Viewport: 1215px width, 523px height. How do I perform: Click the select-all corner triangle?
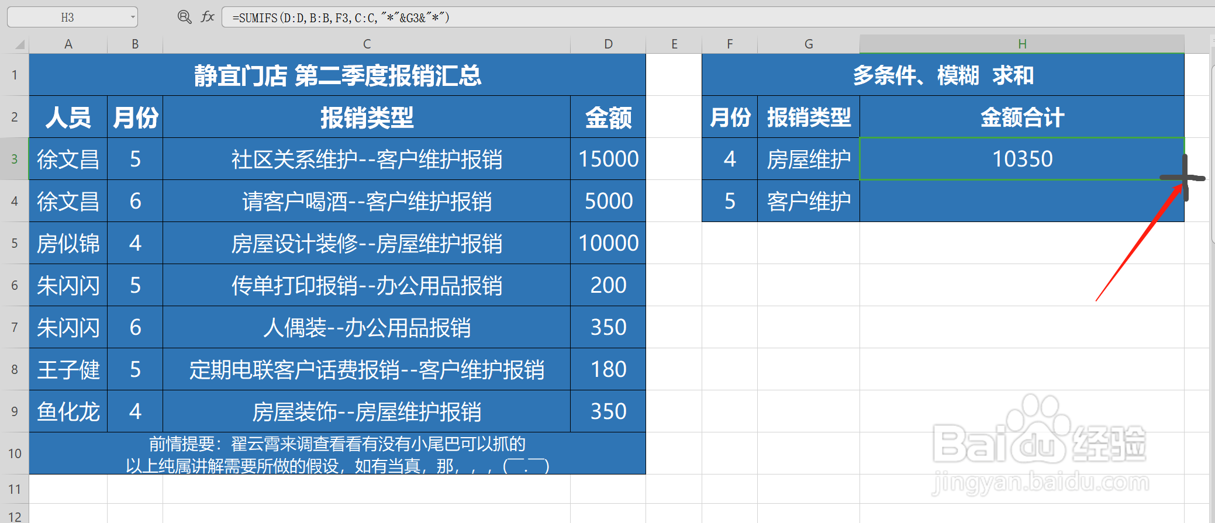click(x=19, y=44)
